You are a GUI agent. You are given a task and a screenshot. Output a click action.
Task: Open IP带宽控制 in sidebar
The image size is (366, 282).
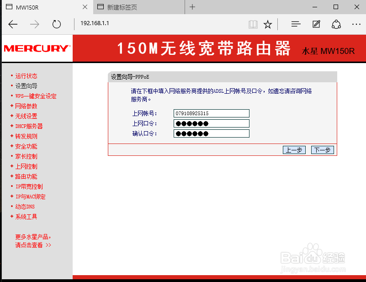(x=29, y=186)
